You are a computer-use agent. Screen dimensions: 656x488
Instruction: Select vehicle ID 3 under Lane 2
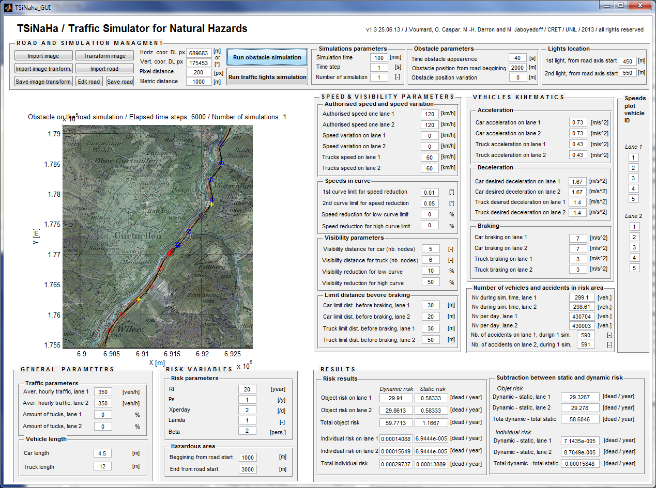634,247
